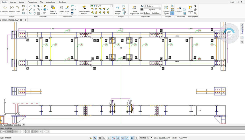Add a new drawing tab with plus button
This screenshot has height=140, width=245.
[25, 20]
